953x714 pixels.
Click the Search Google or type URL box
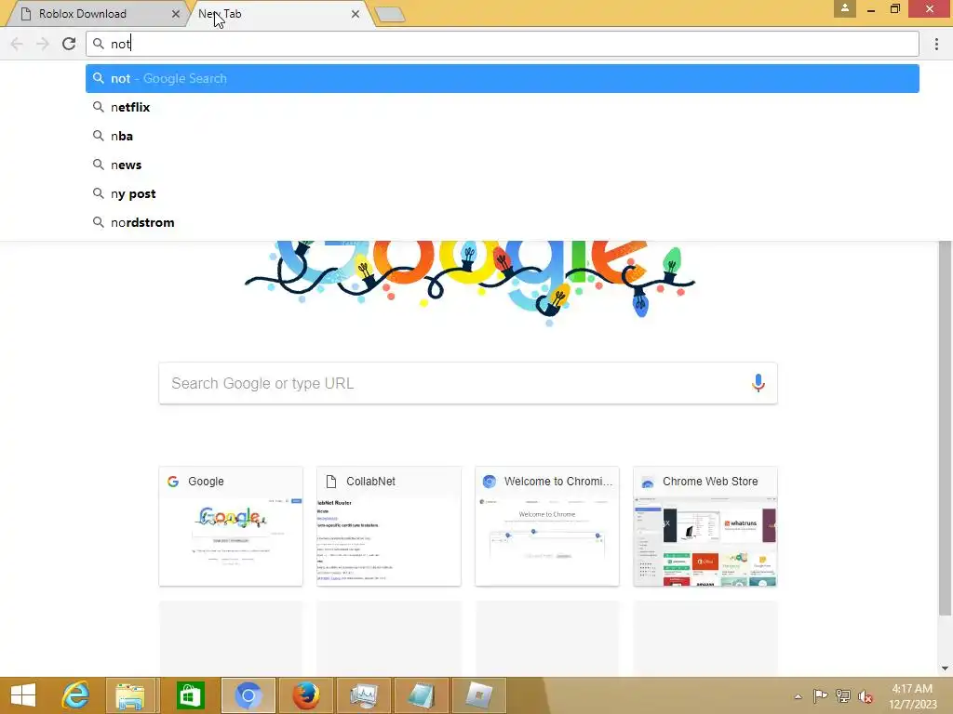pyautogui.click(x=468, y=383)
